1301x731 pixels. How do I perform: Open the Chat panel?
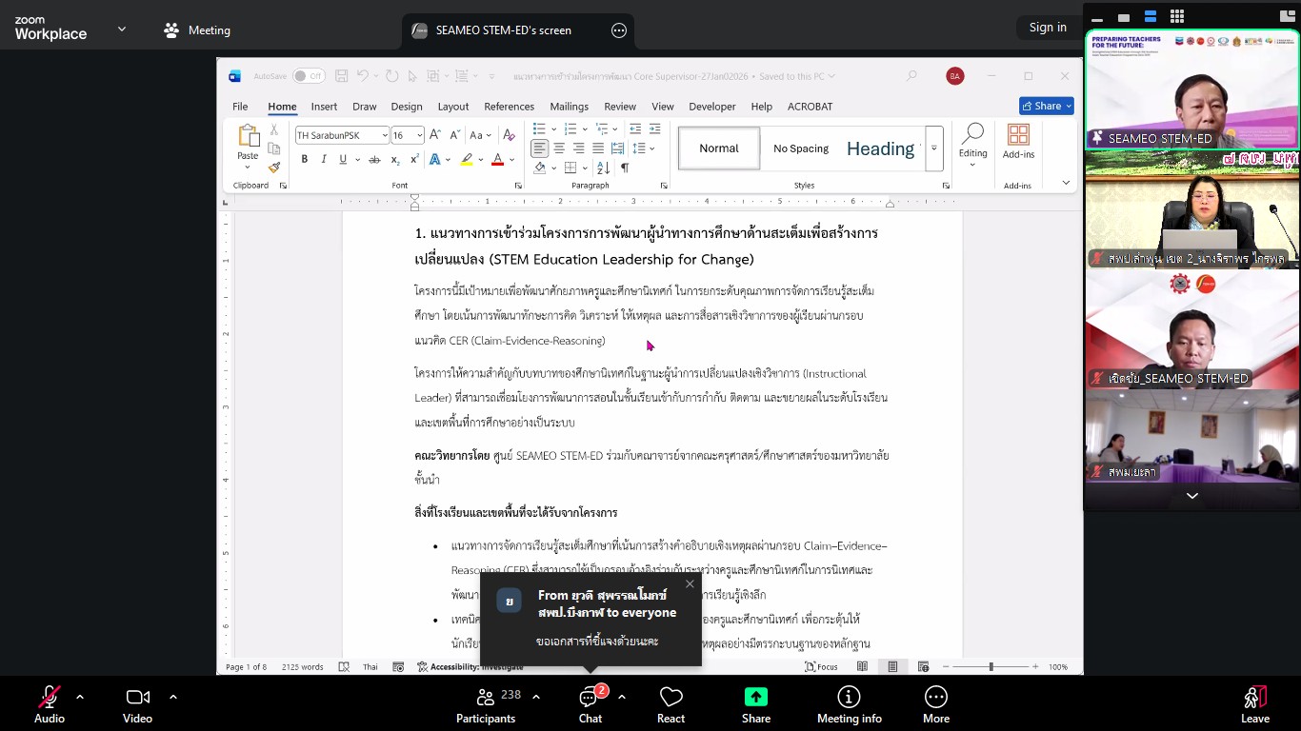[590, 704]
